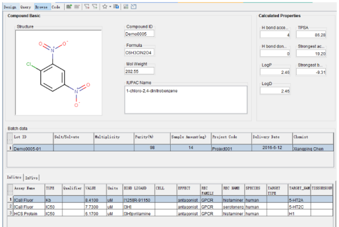Click the expand view toolbar icon
Screen dimensions: 339x227
134,6
